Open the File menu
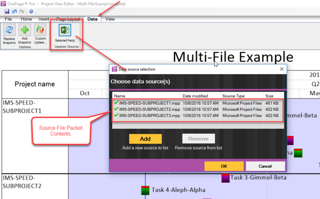The width and height of the screenshot is (320, 199). [8, 19]
